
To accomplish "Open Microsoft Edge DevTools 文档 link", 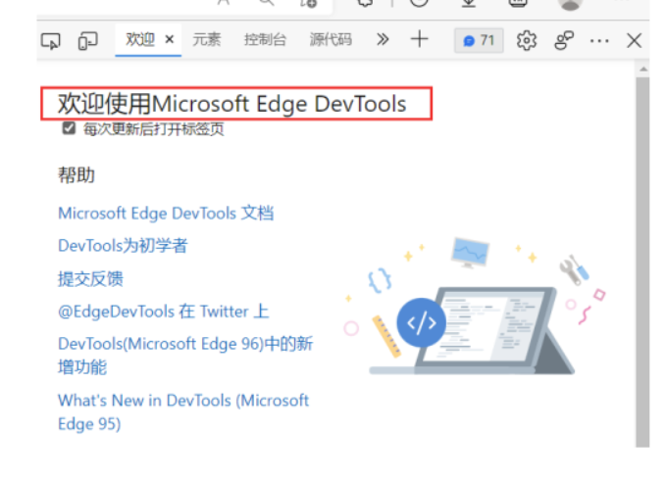I will (x=166, y=214).
